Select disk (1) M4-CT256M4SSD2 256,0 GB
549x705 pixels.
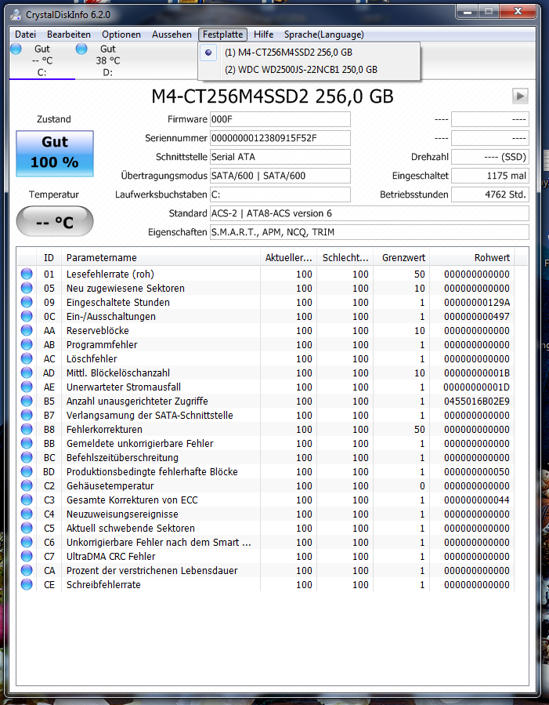tap(309, 53)
